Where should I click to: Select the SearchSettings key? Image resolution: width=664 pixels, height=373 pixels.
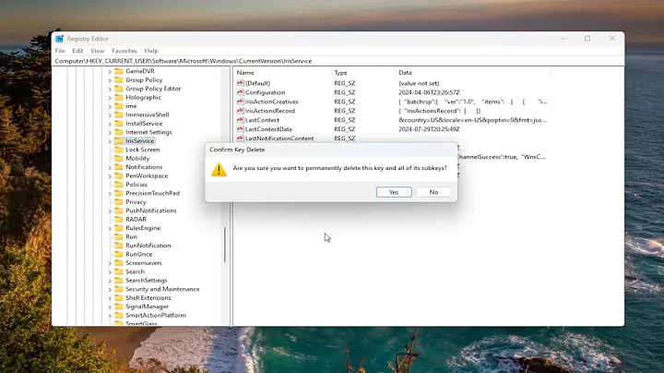[x=146, y=280]
